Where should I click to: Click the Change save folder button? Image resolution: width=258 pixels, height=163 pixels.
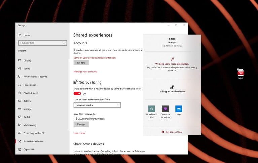click(x=81, y=124)
